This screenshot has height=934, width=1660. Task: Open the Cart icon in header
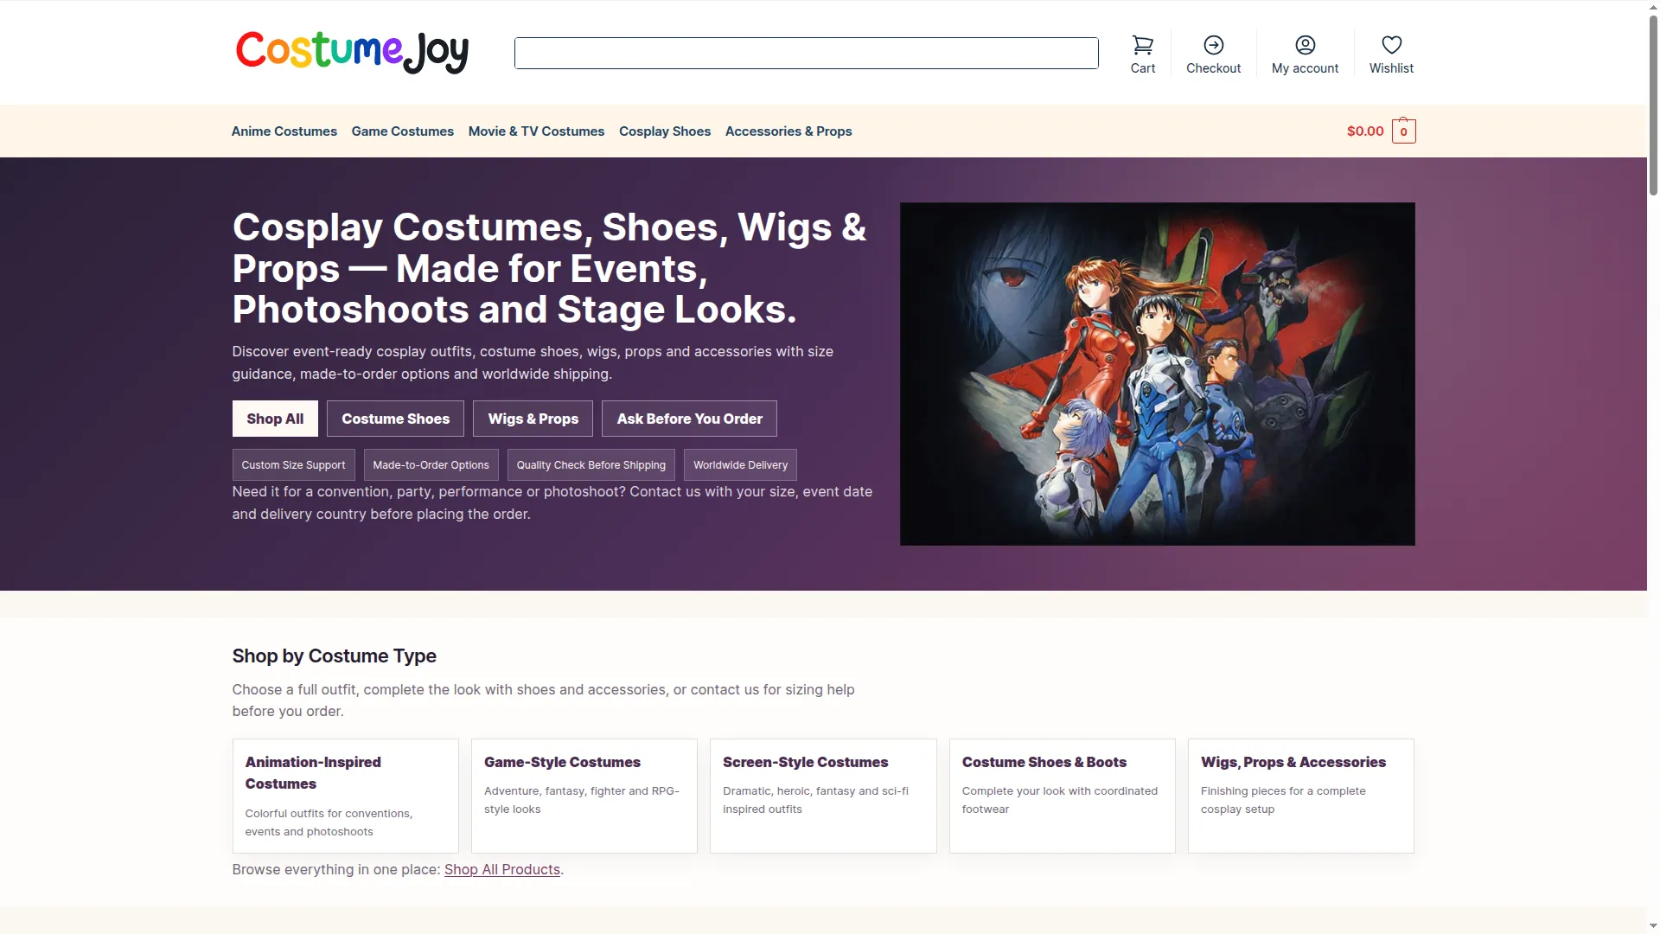[1142, 45]
